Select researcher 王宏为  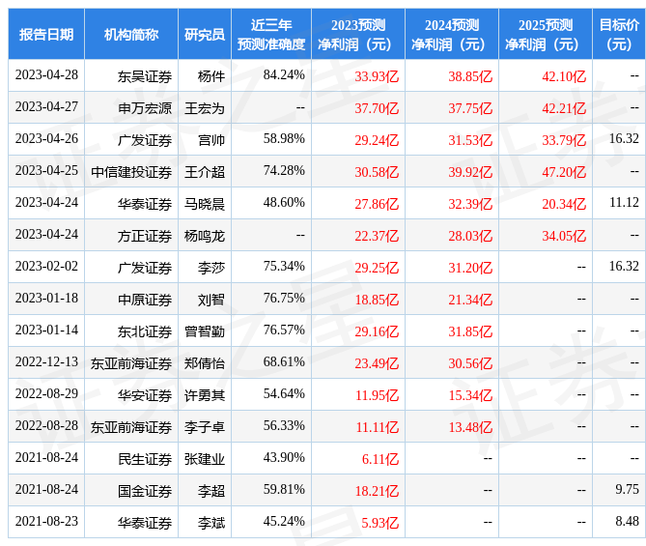(205, 108)
